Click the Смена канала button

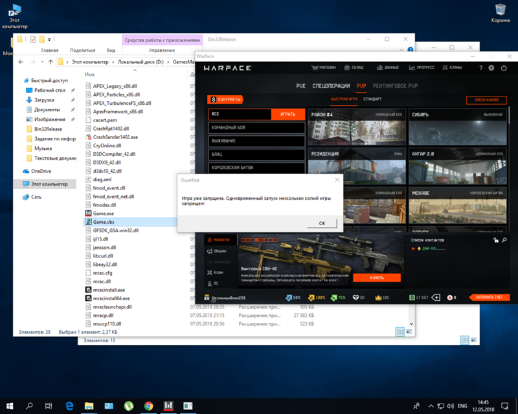tap(486, 100)
